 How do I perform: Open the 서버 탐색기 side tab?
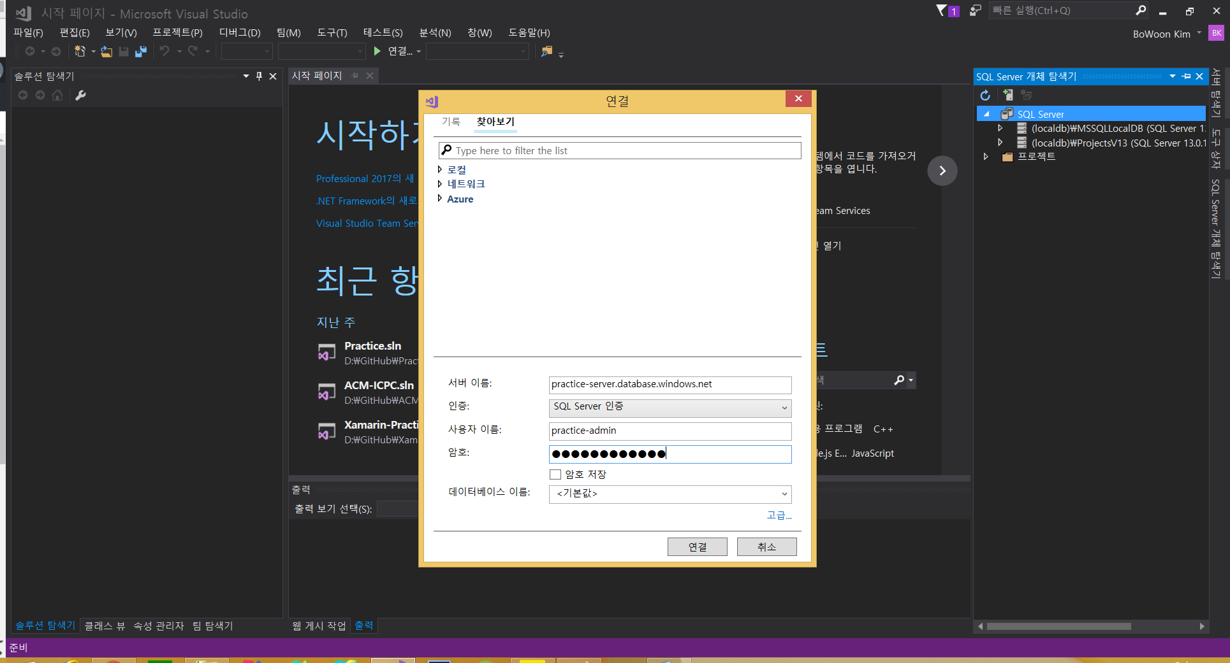(1216, 94)
